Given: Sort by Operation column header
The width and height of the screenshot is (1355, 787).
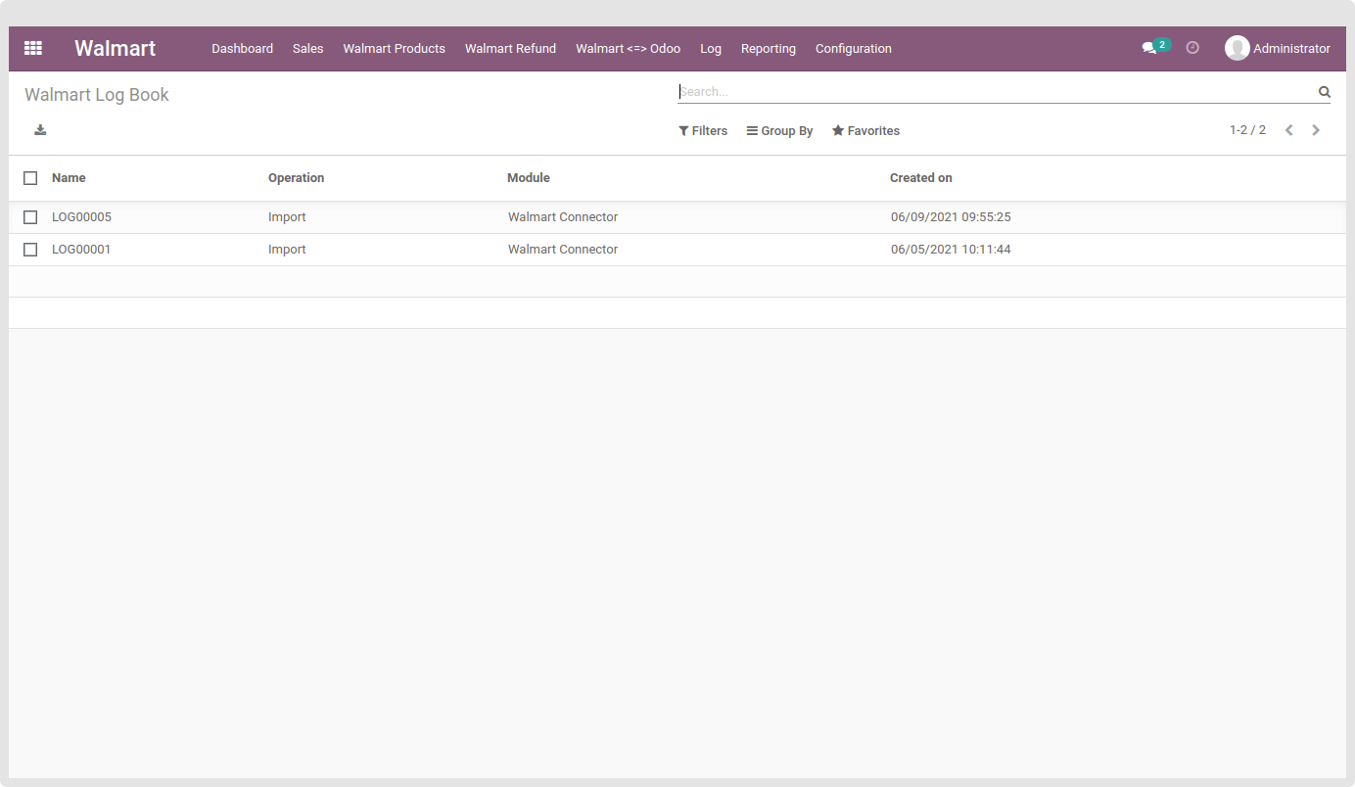Looking at the screenshot, I should [x=296, y=178].
